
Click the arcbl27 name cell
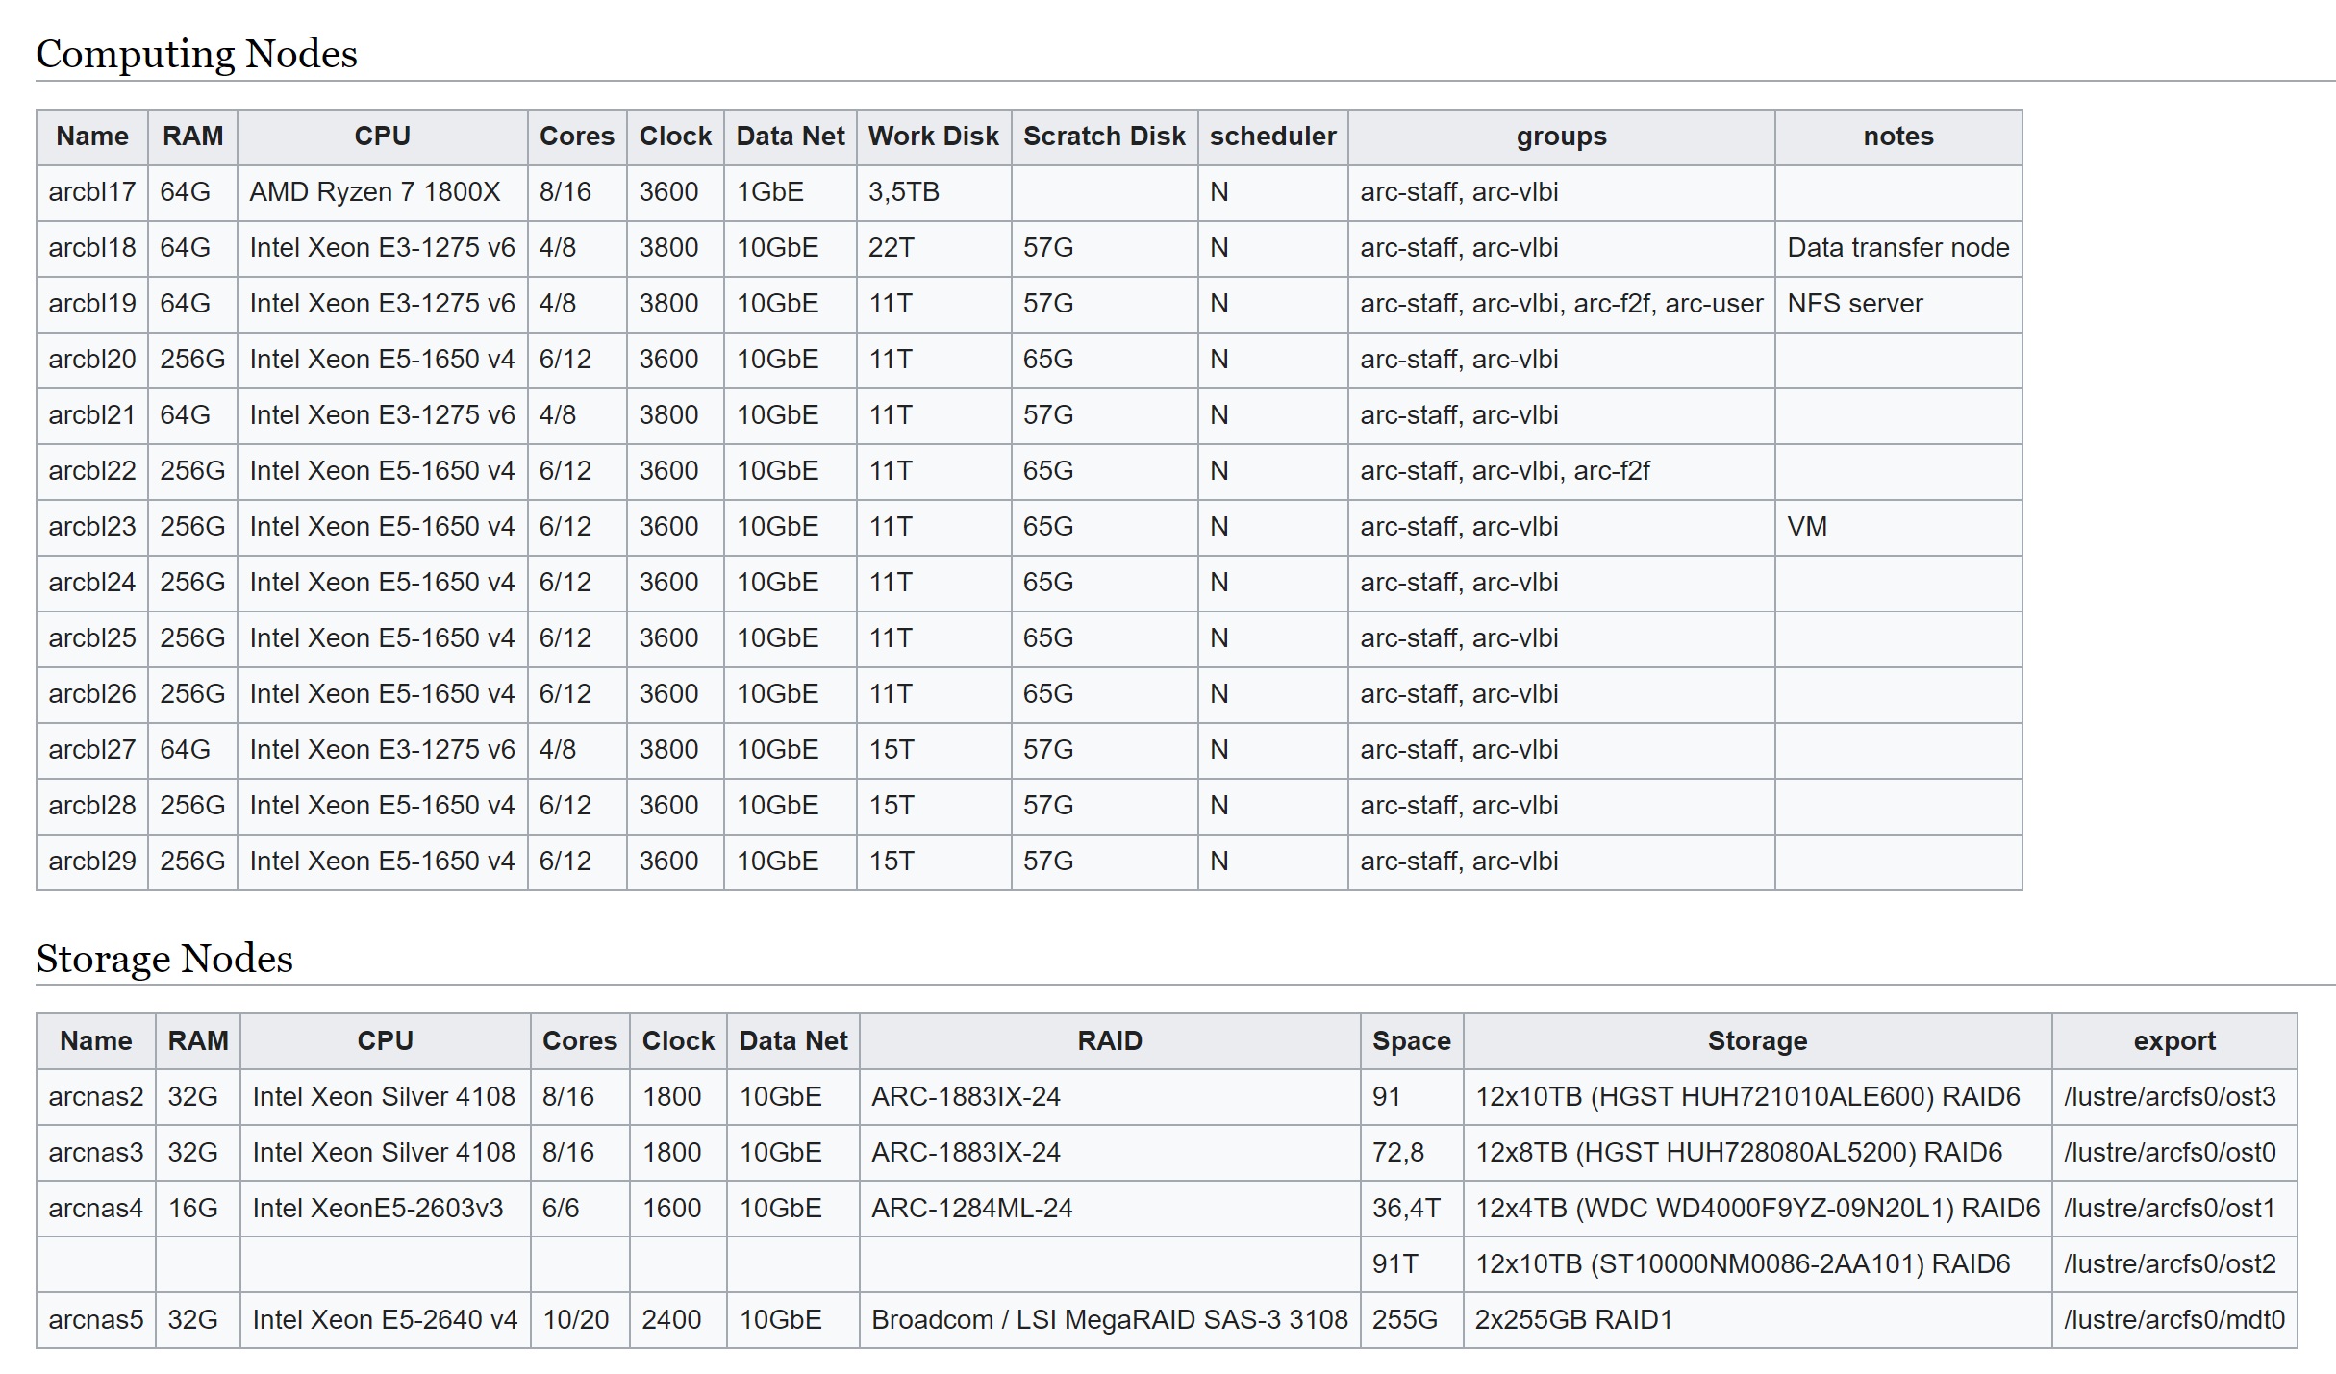(92, 750)
